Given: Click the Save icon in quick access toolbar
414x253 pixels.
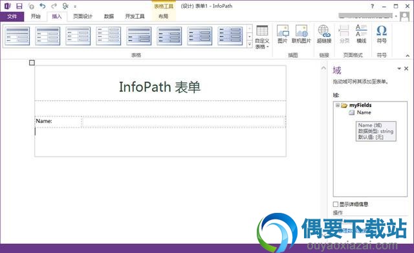Looking at the screenshot, I should 19,6.
